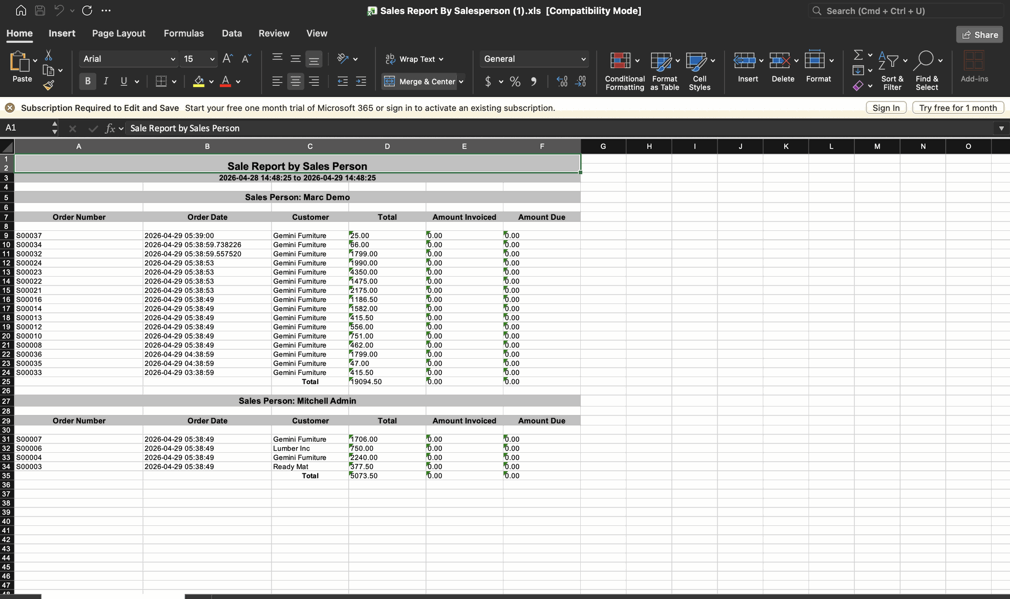
Task: Click the Percent Style icon
Action: pyautogui.click(x=515, y=82)
